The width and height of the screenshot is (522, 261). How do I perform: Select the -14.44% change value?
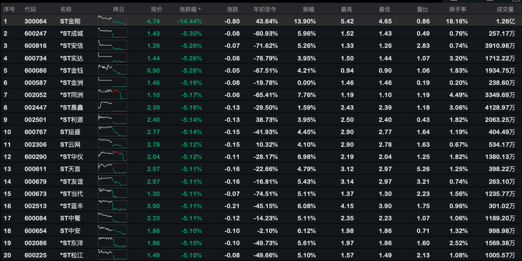coord(190,21)
